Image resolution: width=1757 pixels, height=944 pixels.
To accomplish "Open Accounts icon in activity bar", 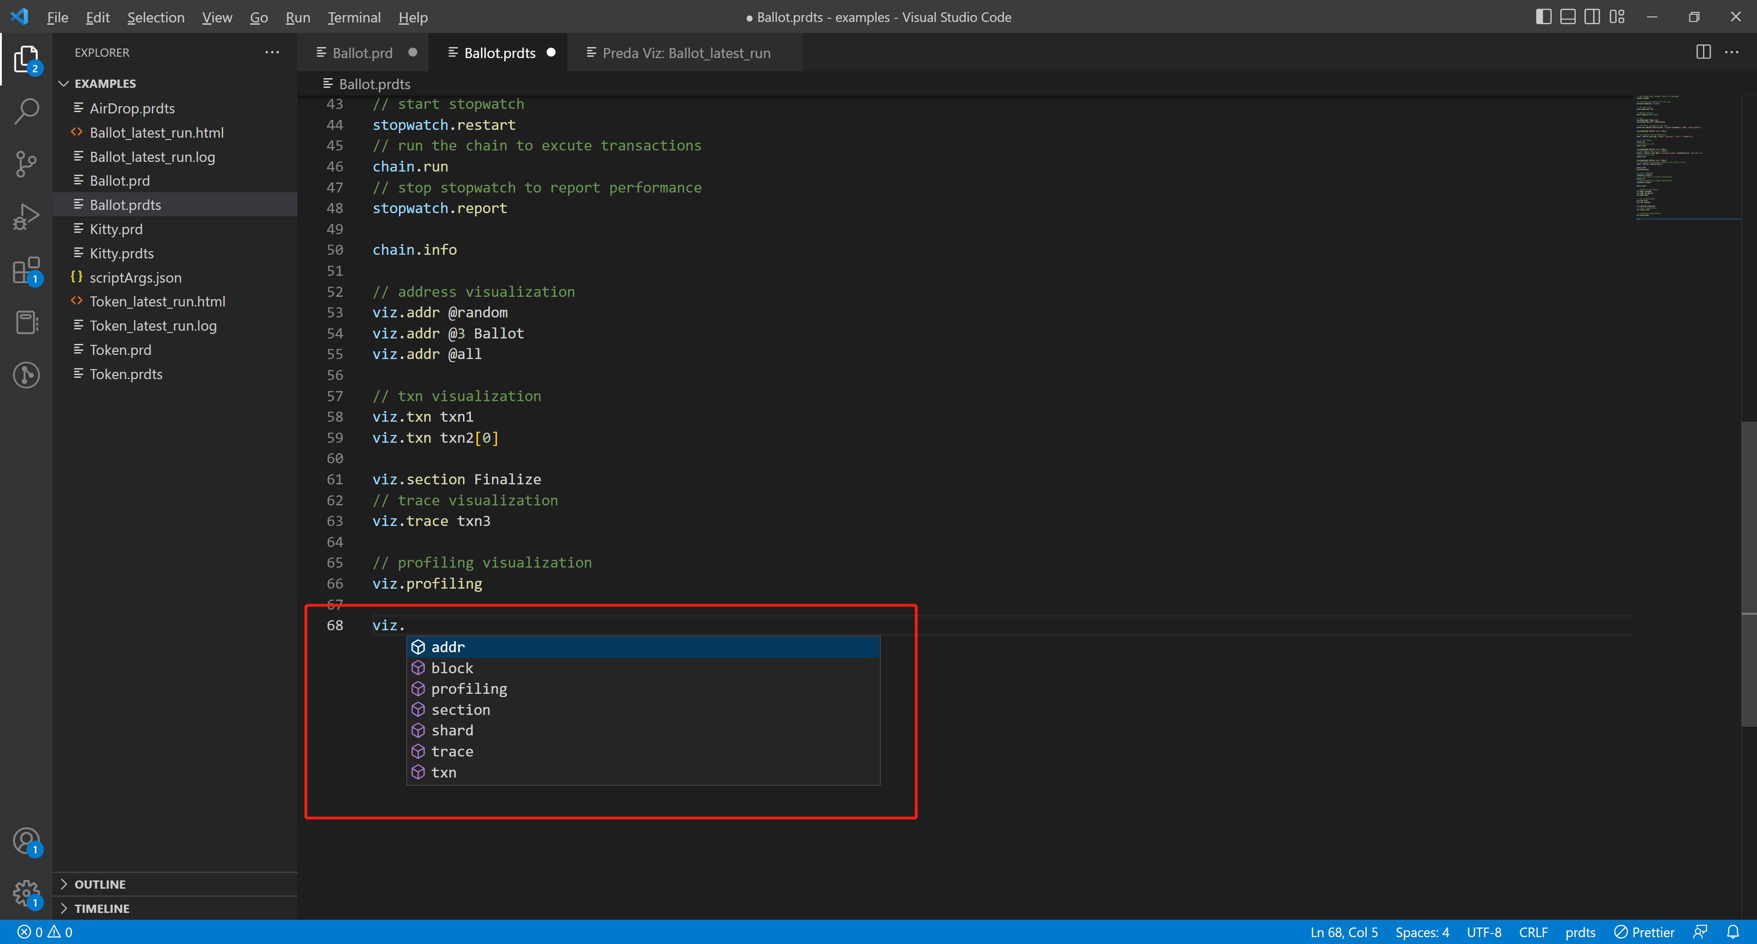I will (26, 841).
